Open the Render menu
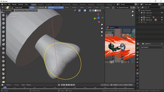This screenshot has width=164, height=92. click(14, 4)
